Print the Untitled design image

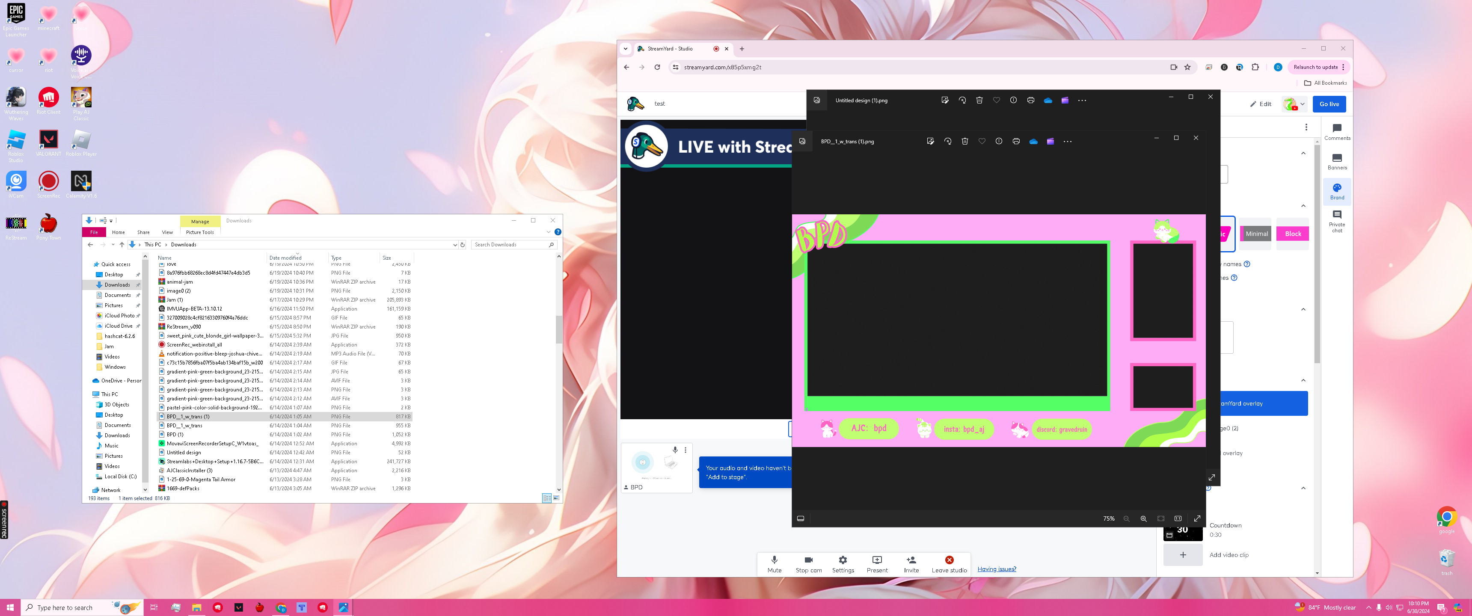coord(1030,100)
